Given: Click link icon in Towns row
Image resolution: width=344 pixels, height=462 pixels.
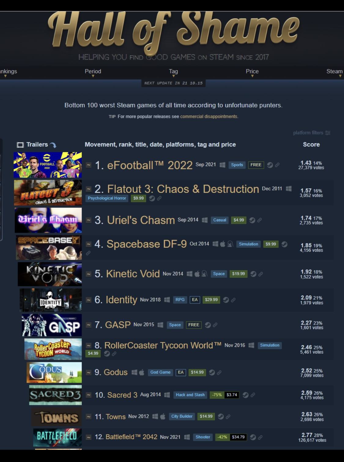Looking at the screenshot, I should click(228, 416).
